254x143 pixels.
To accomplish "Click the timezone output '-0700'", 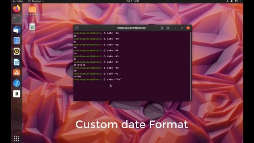I will 77,77.
